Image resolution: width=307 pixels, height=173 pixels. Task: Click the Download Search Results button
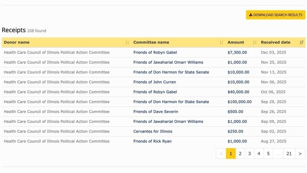click(275, 15)
